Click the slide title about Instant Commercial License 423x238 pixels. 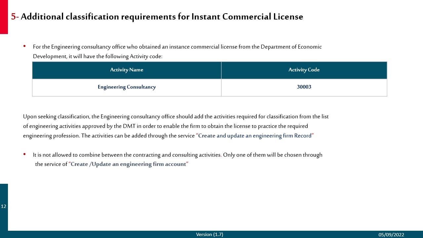tap(162, 17)
